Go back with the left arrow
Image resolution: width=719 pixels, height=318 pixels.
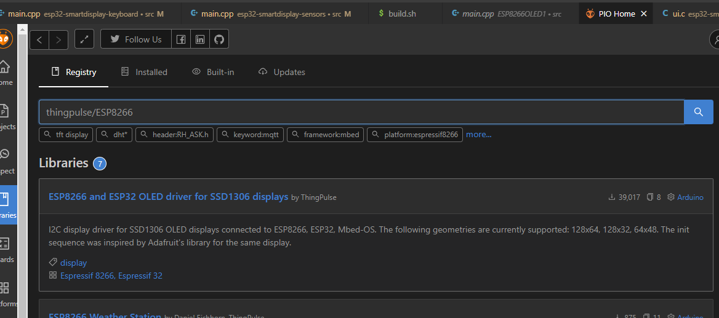[39, 40]
